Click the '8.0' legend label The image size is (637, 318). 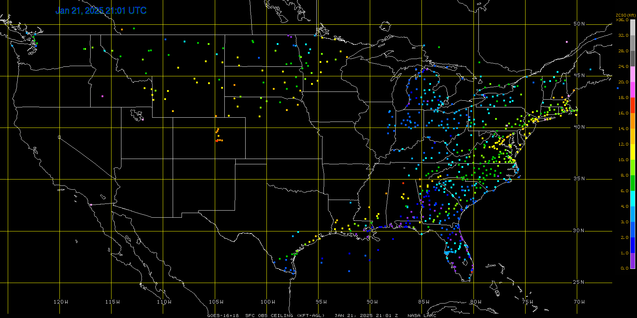[x=625, y=175]
